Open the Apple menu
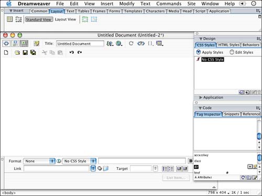This screenshot has width=262, height=196. pos(9,4)
